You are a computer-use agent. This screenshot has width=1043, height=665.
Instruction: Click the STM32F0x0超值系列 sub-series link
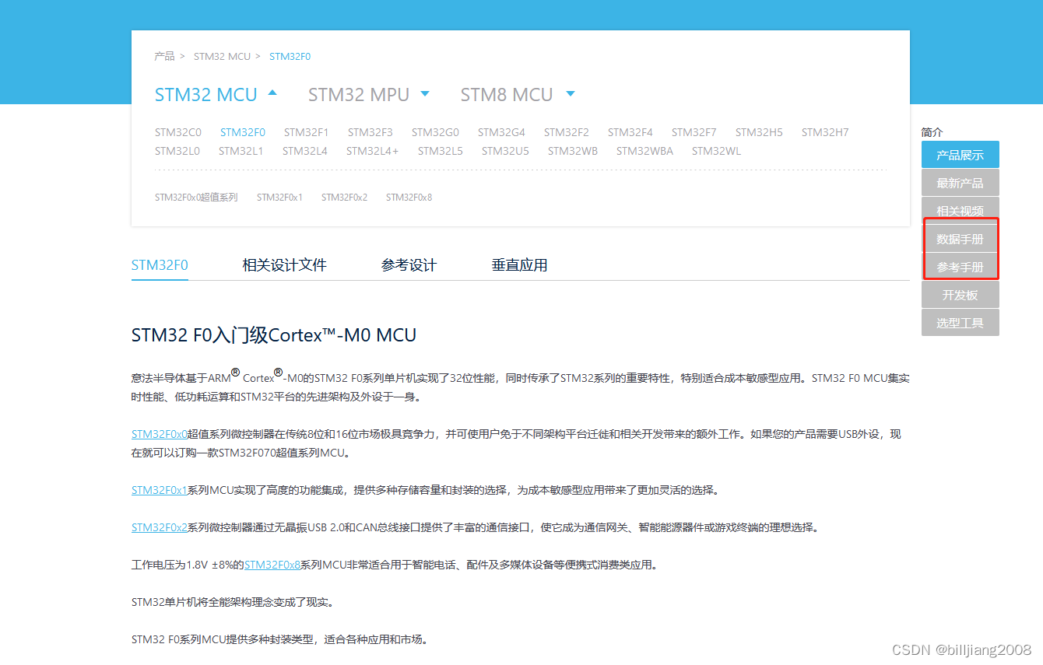[196, 197]
